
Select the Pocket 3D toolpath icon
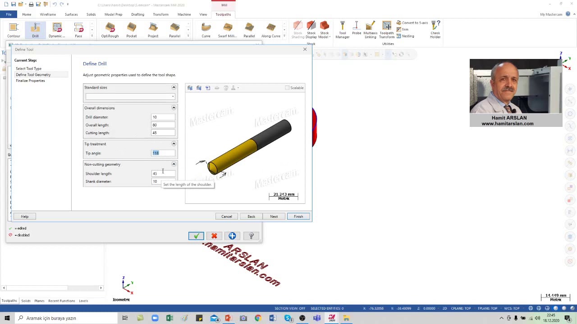point(132,30)
